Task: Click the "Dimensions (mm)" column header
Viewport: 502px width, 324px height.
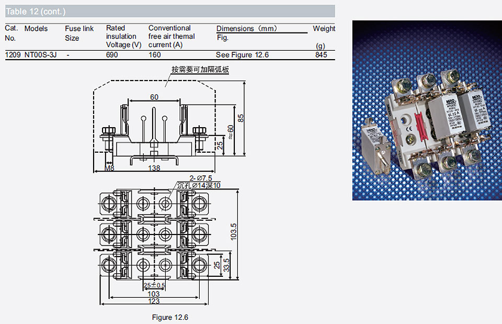Action: point(246,28)
